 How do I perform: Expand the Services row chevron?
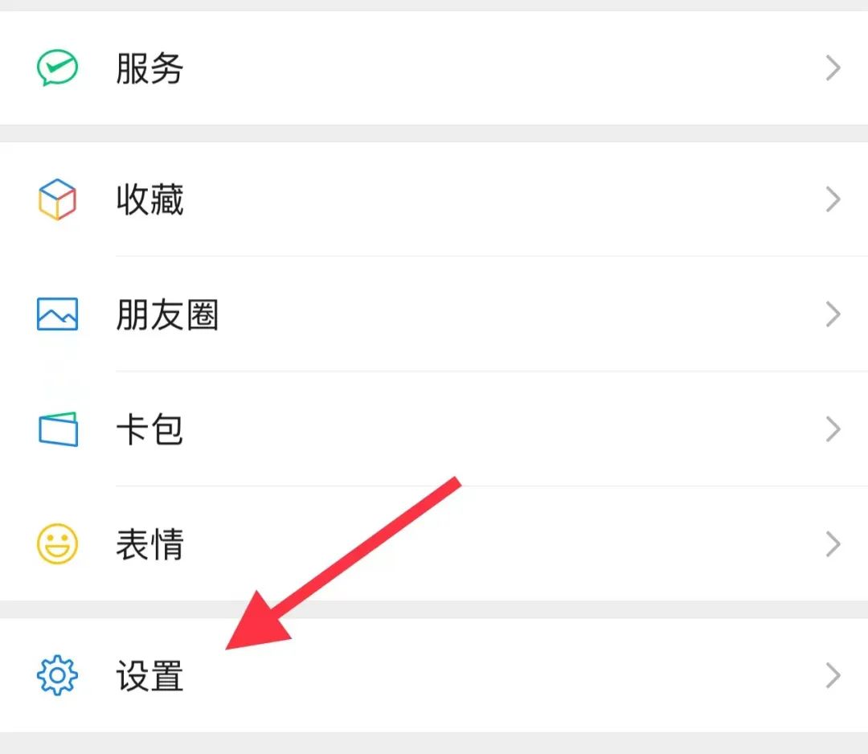[x=832, y=68]
